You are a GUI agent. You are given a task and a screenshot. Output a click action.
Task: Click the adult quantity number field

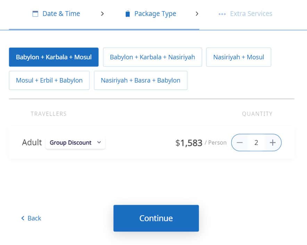pyautogui.click(x=256, y=143)
